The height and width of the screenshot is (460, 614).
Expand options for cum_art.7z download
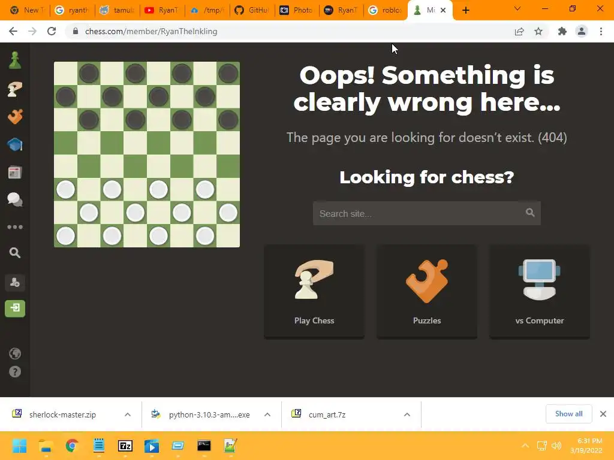coord(407,414)
